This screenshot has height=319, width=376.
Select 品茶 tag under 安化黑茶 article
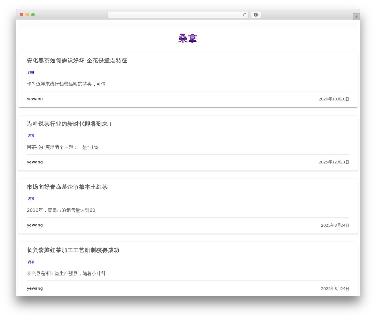coord(31,72)
